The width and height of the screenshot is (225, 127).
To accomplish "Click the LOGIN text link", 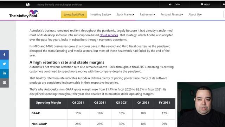I will pyautogui.click(x=177, y=5).
